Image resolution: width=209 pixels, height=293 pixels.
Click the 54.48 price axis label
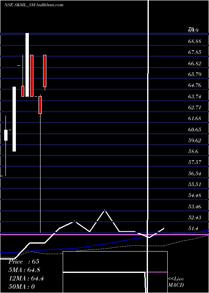pyautogui.click(x=195, y=195)
